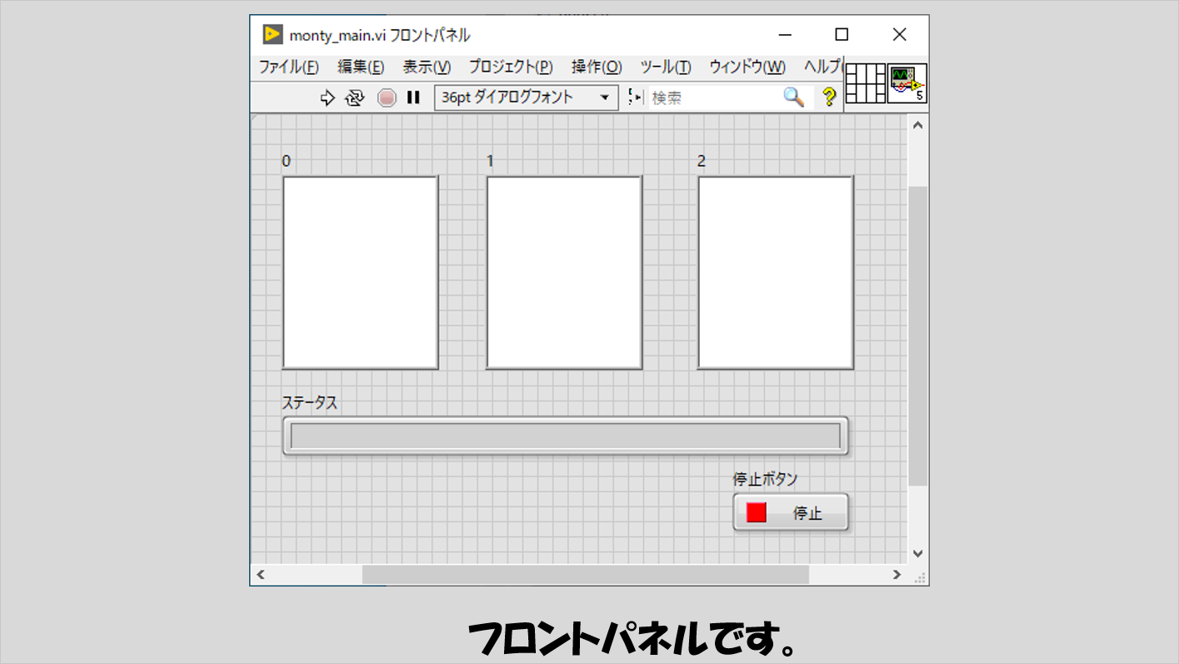
Task: Click the VI icon in corner
Action: (x=907, y=83)
